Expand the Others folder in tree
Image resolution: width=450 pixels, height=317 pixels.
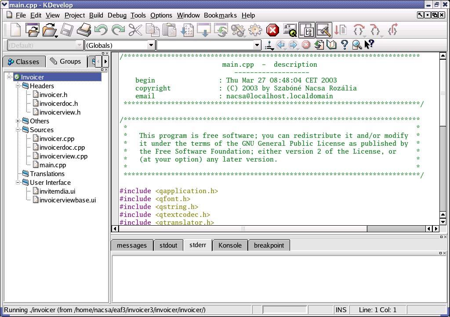click(18, 121)
